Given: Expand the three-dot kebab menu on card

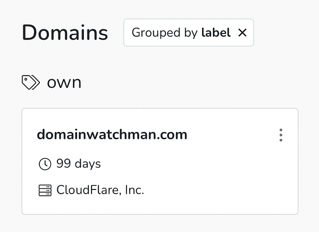Looking at the screenshot, I should [281, 135].
